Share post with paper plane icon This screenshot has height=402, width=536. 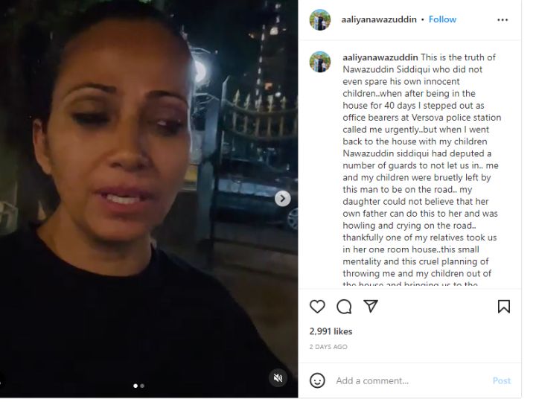pyautogui.click(x=371, y=306)
